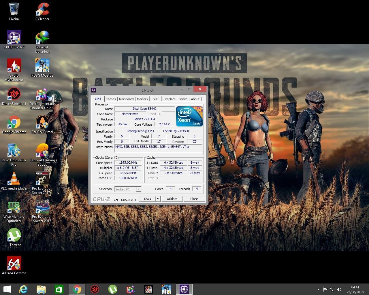
Task: Switch to the SPD tab
Action: [x=156, y=99]
